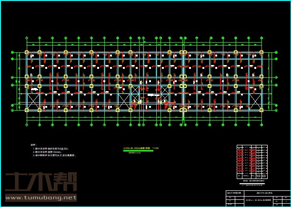
Task: Click the 土木帮 watermark logo
Action: [x=40, y=183]
